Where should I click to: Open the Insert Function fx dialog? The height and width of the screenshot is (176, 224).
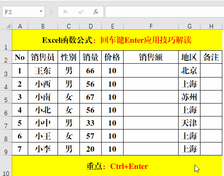pos(96,12)
